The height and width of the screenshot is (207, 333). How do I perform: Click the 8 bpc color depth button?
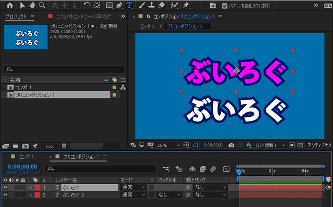coord(50,146)
